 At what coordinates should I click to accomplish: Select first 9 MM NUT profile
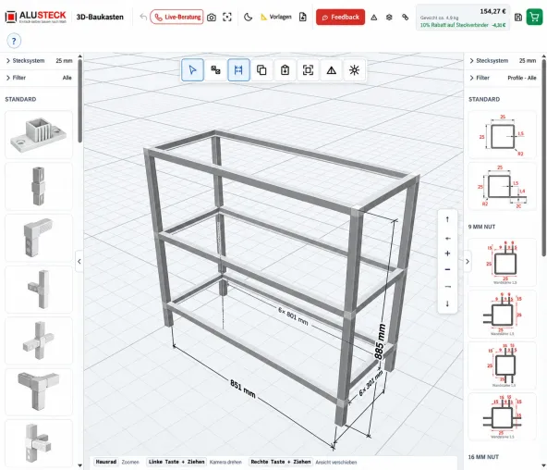(503, 263)
